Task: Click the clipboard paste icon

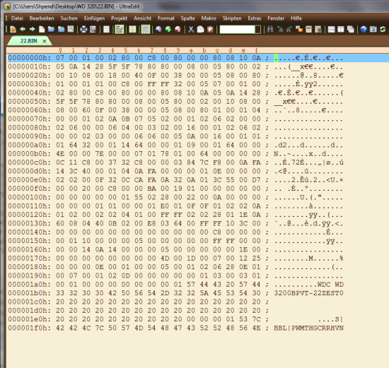Action: click(210, 29)
